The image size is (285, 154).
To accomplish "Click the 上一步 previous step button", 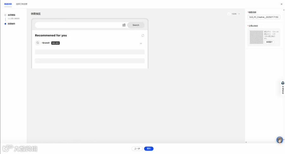I will click(x=137, y=149).
